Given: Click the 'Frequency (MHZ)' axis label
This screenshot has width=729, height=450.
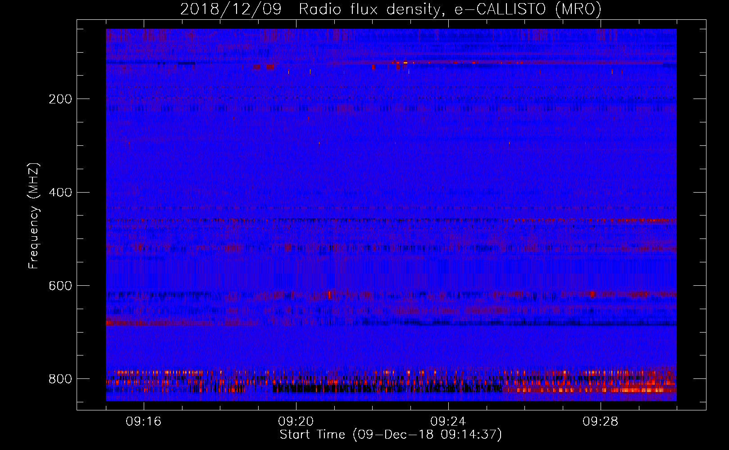Looking at the screenshot, I should (34, 216).
